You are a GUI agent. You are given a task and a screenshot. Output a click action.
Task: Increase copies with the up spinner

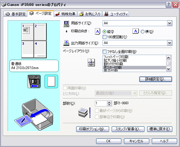(x=109, y=102)
